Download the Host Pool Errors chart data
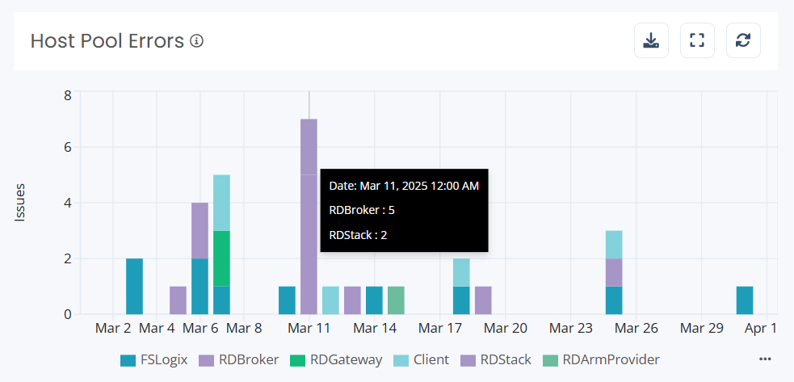The width and height of the screenshot is (794, 382). coord(651,40)
